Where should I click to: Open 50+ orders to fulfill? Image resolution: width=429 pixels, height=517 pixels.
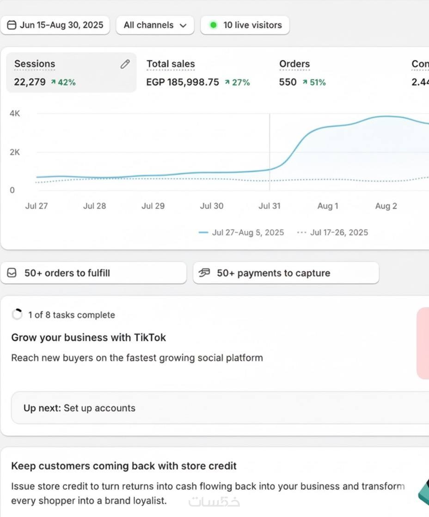tap(93, 273)
